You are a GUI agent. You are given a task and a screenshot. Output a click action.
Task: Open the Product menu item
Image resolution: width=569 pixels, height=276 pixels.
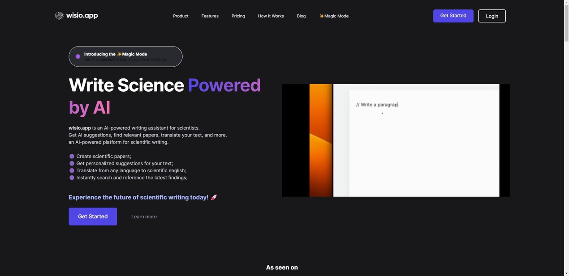181,16
